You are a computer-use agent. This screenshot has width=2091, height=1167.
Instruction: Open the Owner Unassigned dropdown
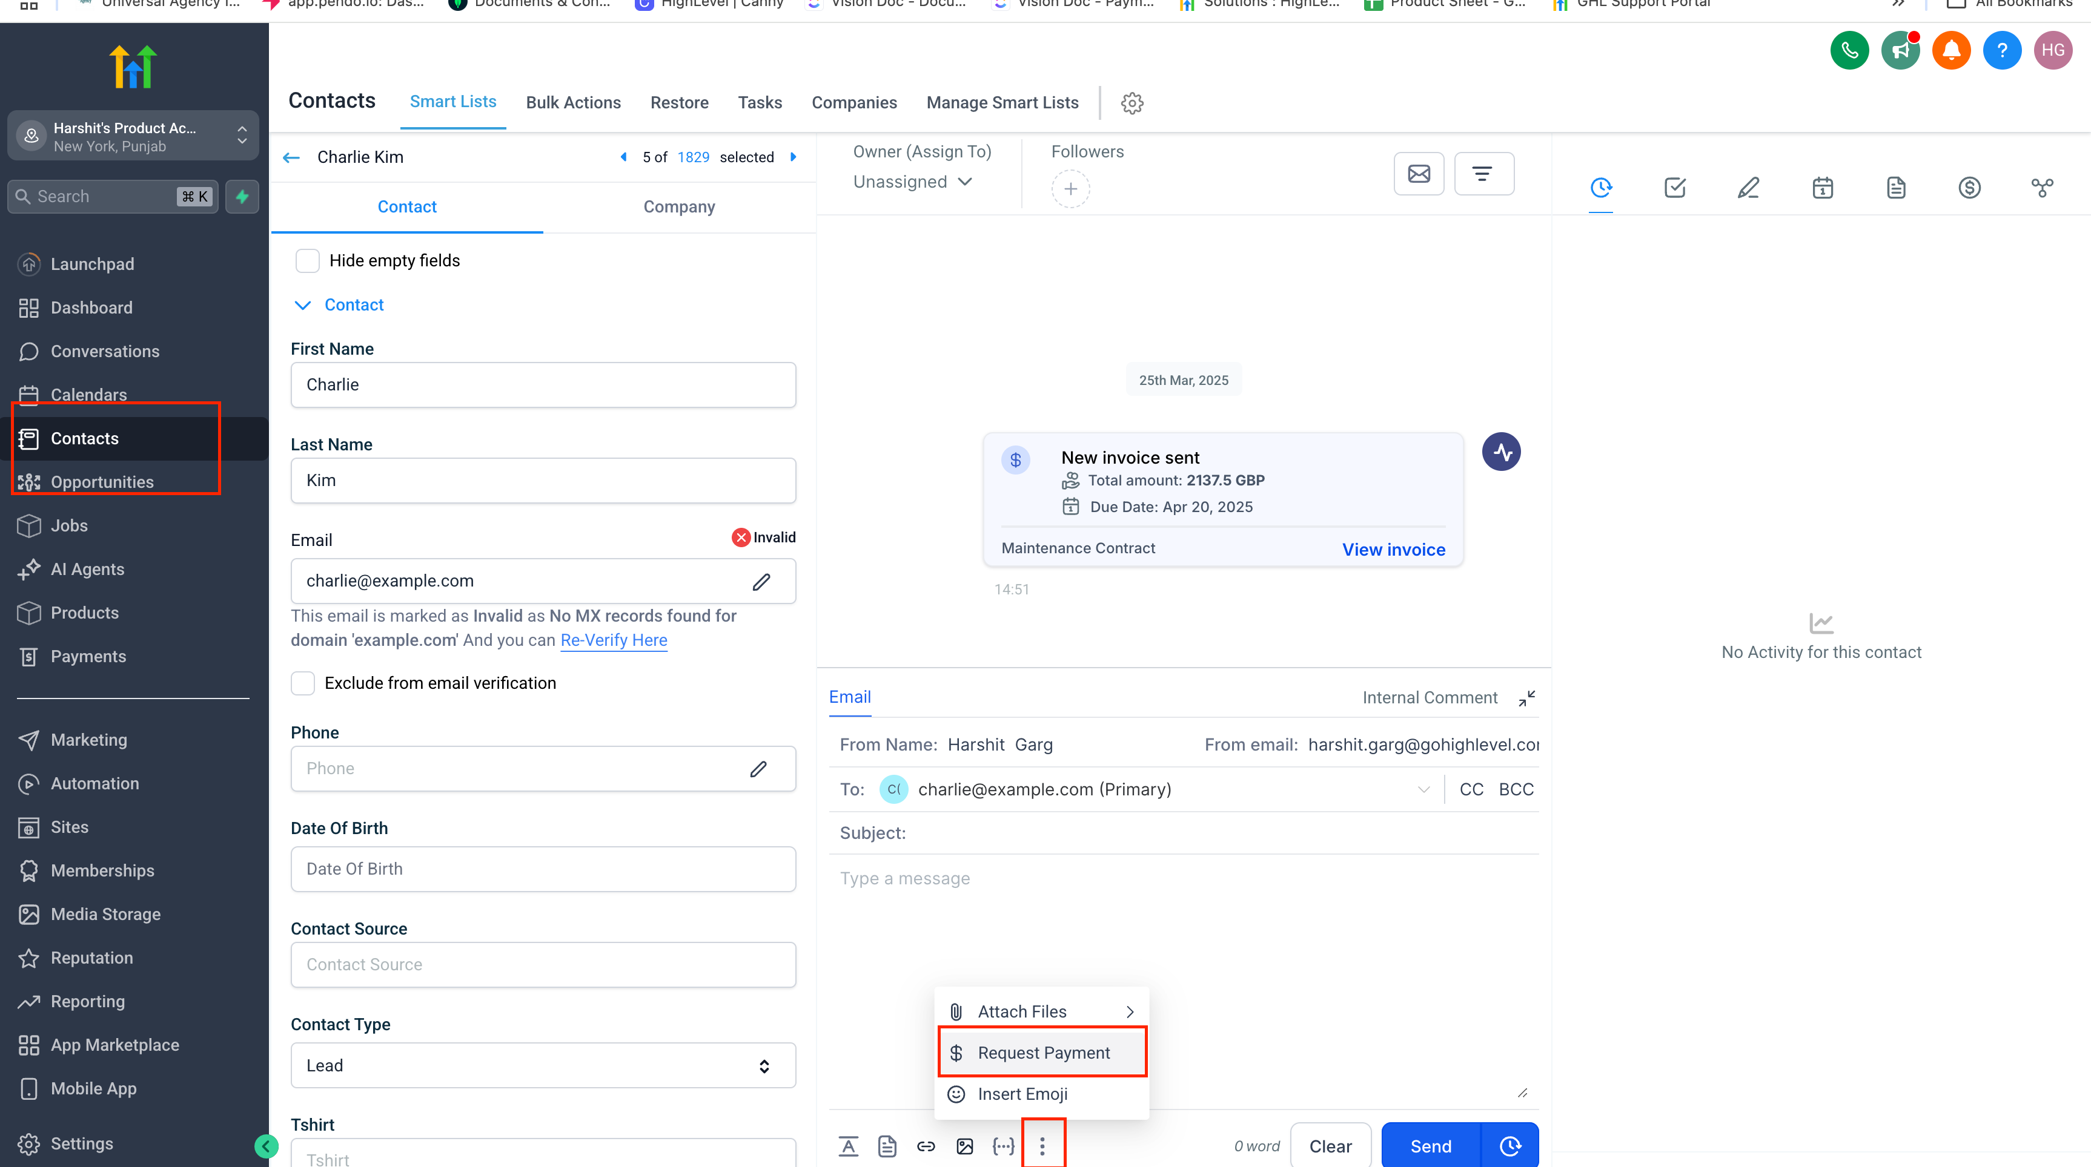click(x=912, y=182)
